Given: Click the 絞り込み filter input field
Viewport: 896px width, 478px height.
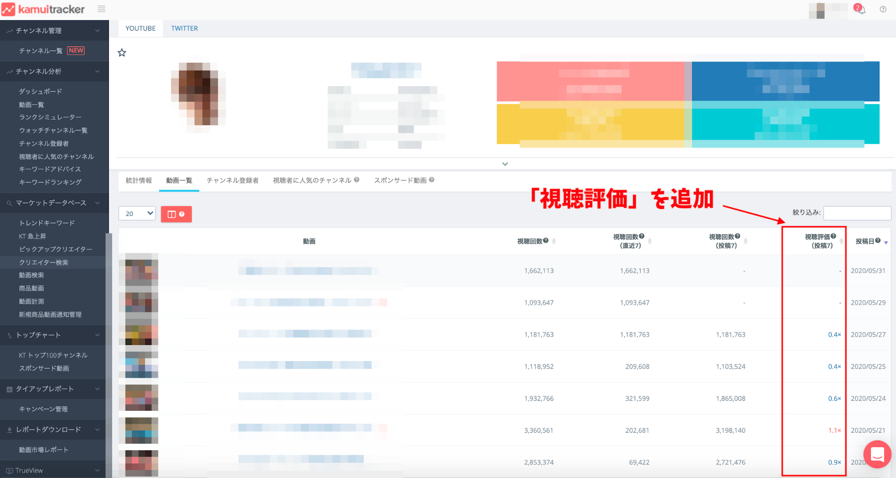Looking at the screenshot, I should pyautogui.click(x=857, y=213).
